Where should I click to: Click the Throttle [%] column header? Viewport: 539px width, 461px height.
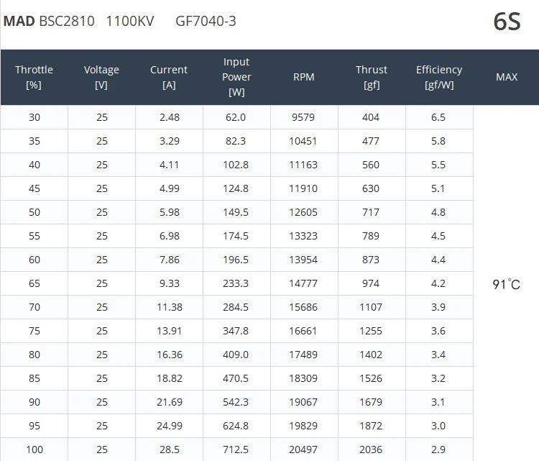click(x=34, y=77)
